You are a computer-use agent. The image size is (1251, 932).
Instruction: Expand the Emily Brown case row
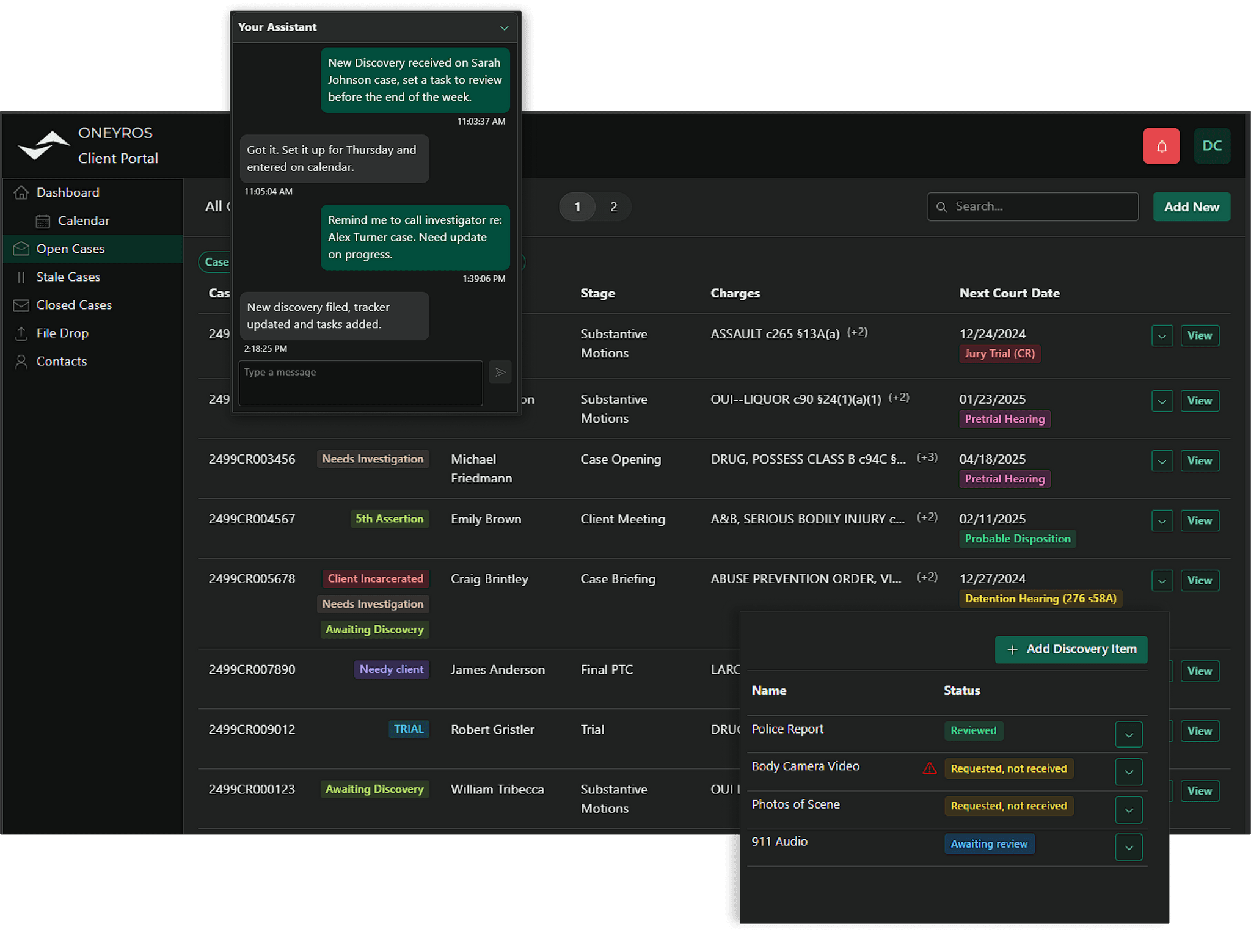click(1162, 521)
